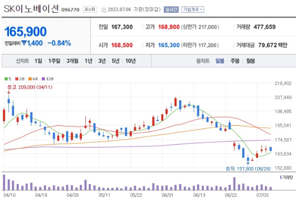
Task: Click the 최고 209,000 (04/11) annotation
Action: coord(30,88)
